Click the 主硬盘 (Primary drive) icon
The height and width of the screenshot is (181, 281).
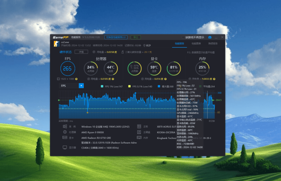coord(139,132)
